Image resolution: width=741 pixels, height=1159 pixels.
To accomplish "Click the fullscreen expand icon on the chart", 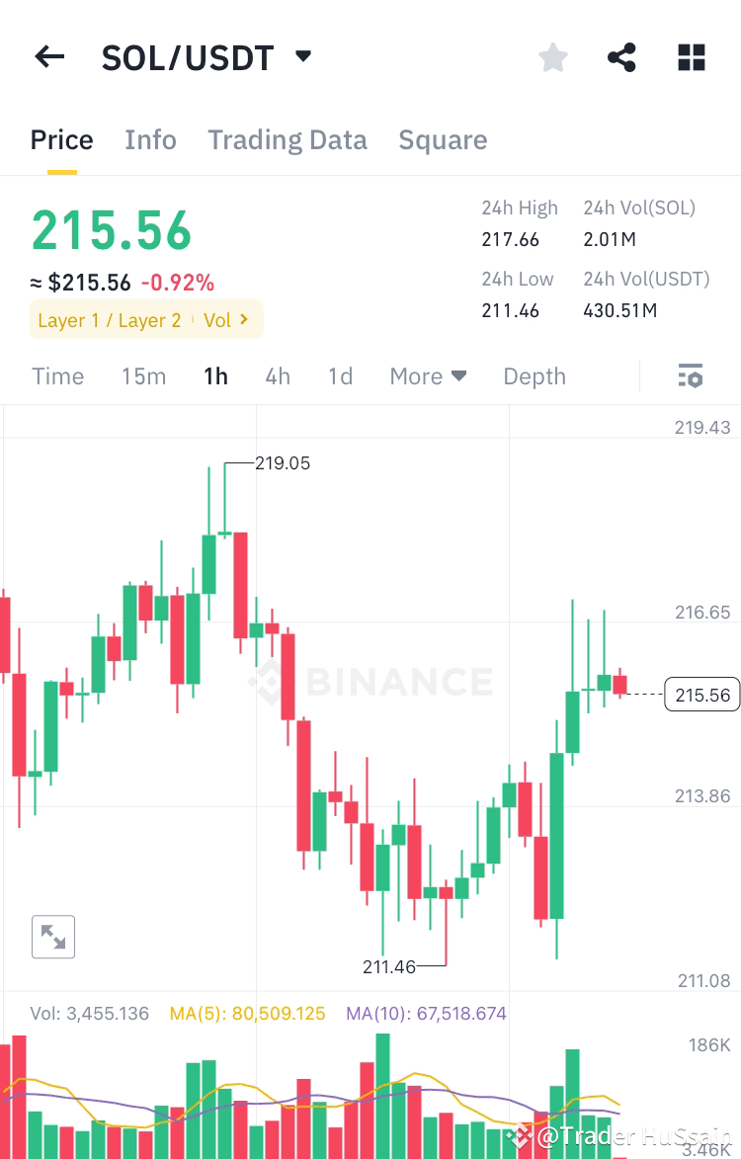I will pyautogui.click(x=52, y=937).
